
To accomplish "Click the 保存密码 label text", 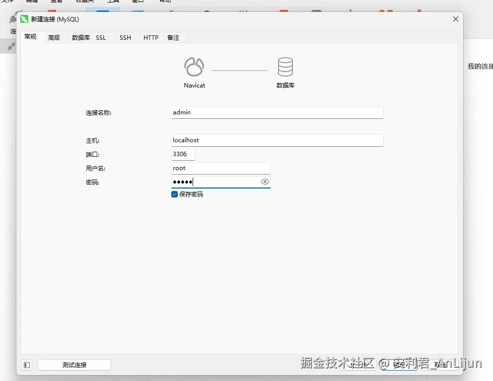I will (191, 194).
